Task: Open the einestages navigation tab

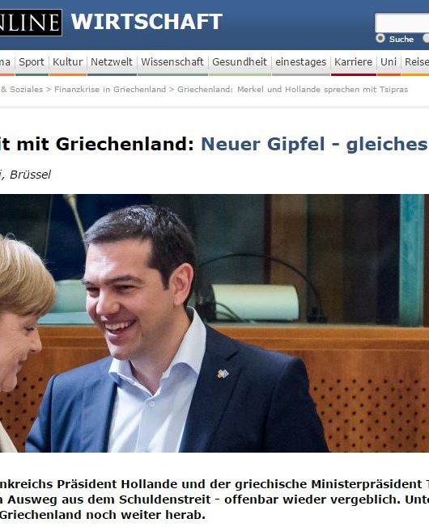Action: [x=301, y=62]
